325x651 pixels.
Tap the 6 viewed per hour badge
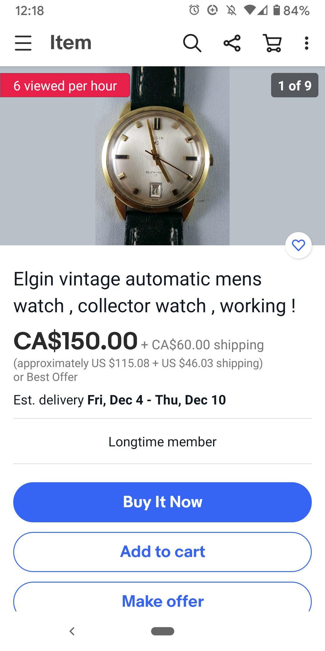(65, 85)
